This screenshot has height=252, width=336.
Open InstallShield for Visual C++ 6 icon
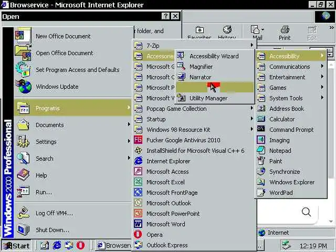[138, 151]
